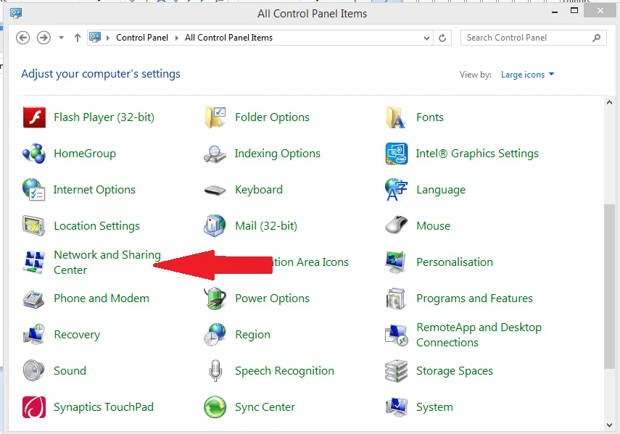Open the Flash Player red icon

click(34, 117)
